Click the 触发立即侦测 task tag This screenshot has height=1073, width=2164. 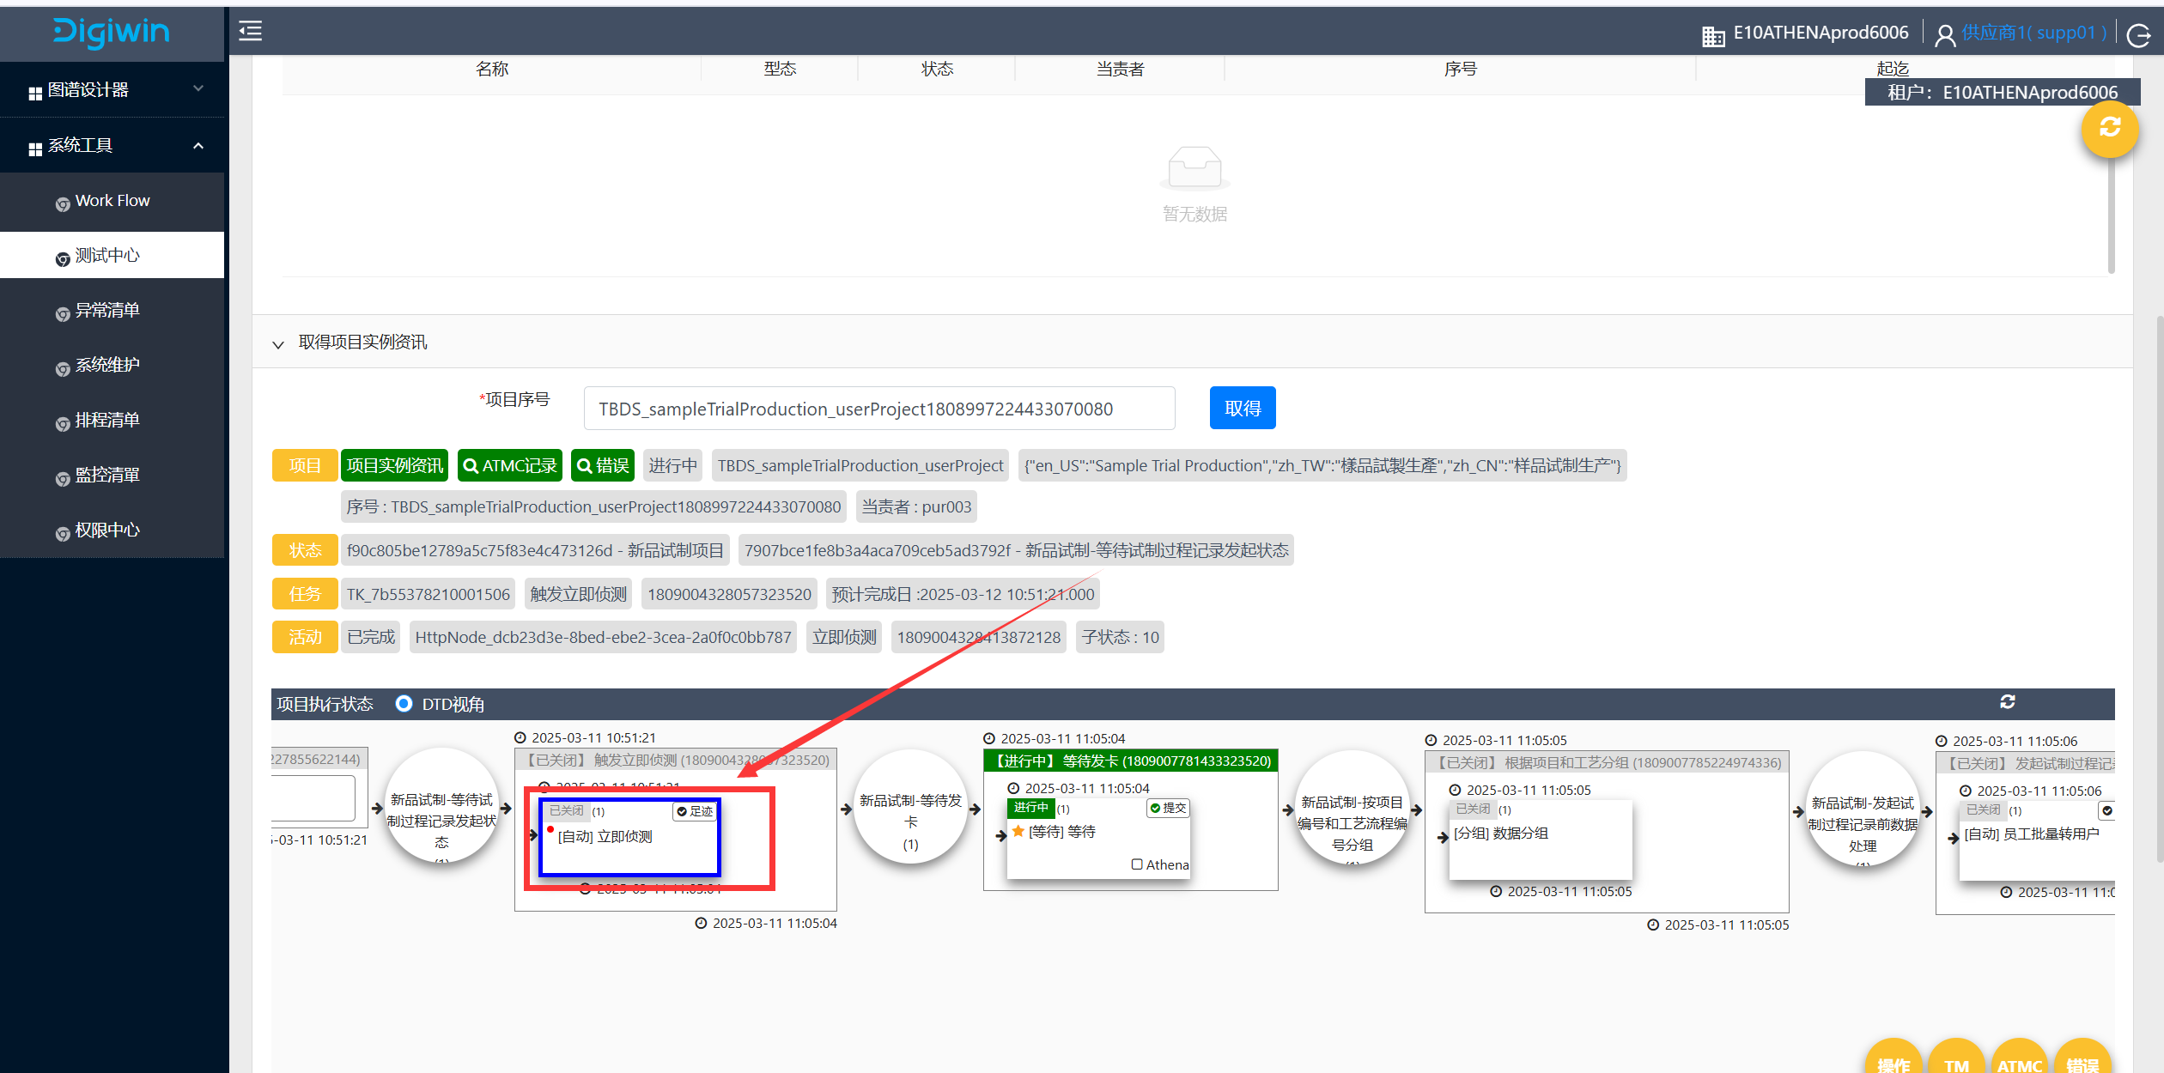pos(578,594)
